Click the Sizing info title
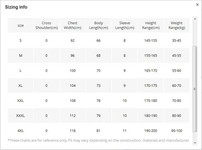Image resolution: width=202 pixels, height=150 pixels. [16, 7]
